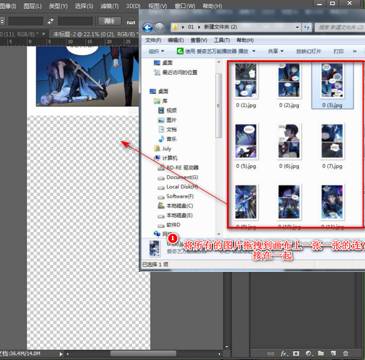Close the 0 (11) document tab
Image resolution: width=365 pixels, height=360 pixels.
[x=44, y=34]
